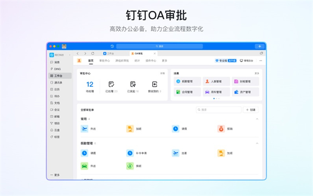
Task: Click the refresh icon
Action: [93, 53]
